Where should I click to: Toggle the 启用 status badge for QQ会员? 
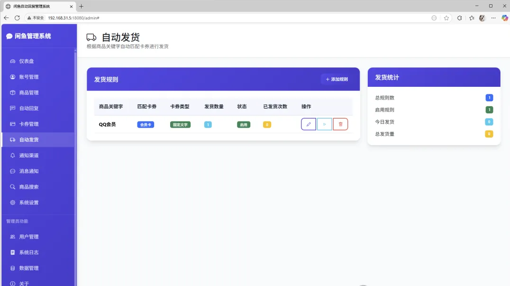(x=243, y=124)
